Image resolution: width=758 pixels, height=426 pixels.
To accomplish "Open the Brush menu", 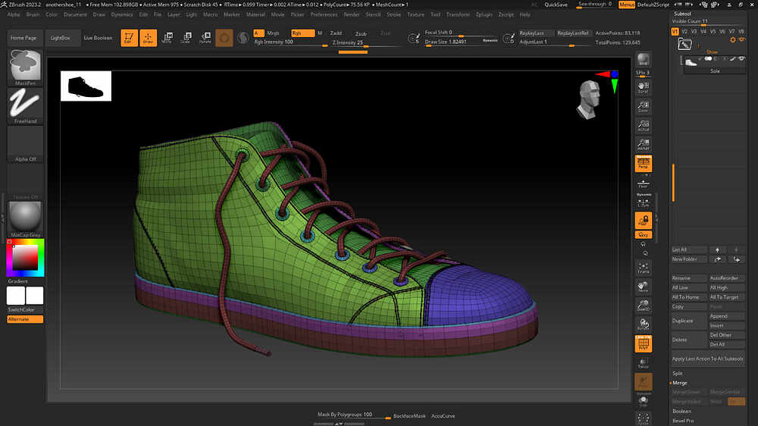I will coord(33,14).
